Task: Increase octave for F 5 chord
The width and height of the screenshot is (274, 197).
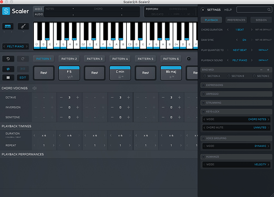Action: [77, 97]
